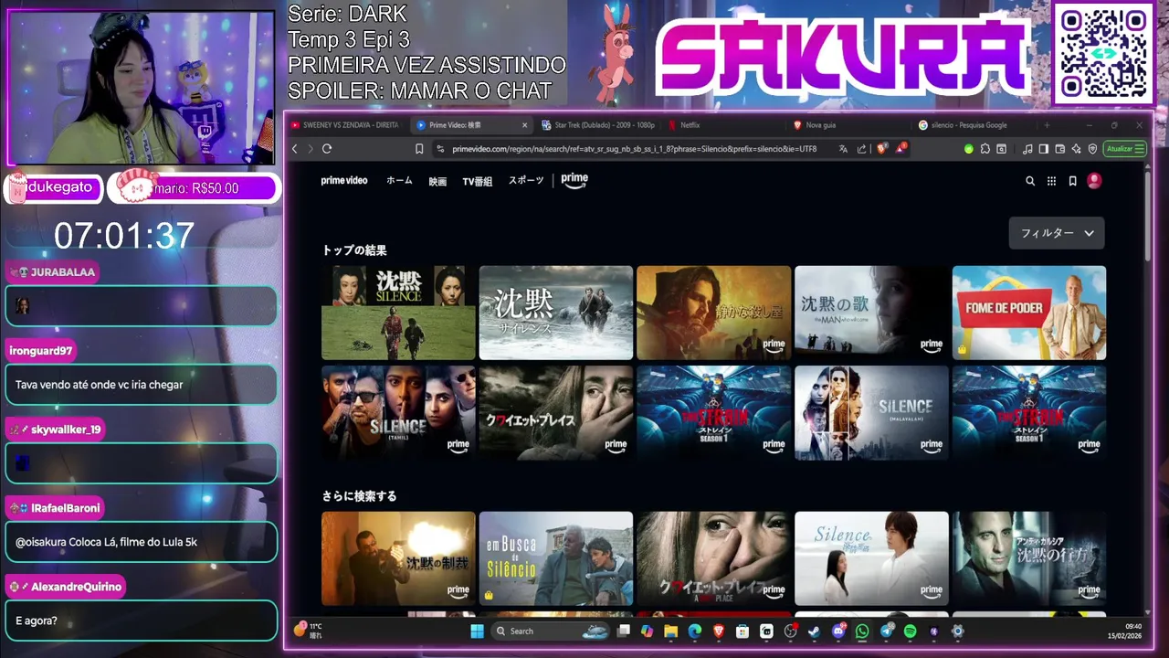The width and height of the screenshot is (1169, 658).
Task: Click the green circle extension icon
Action: (x=969, y=149)
